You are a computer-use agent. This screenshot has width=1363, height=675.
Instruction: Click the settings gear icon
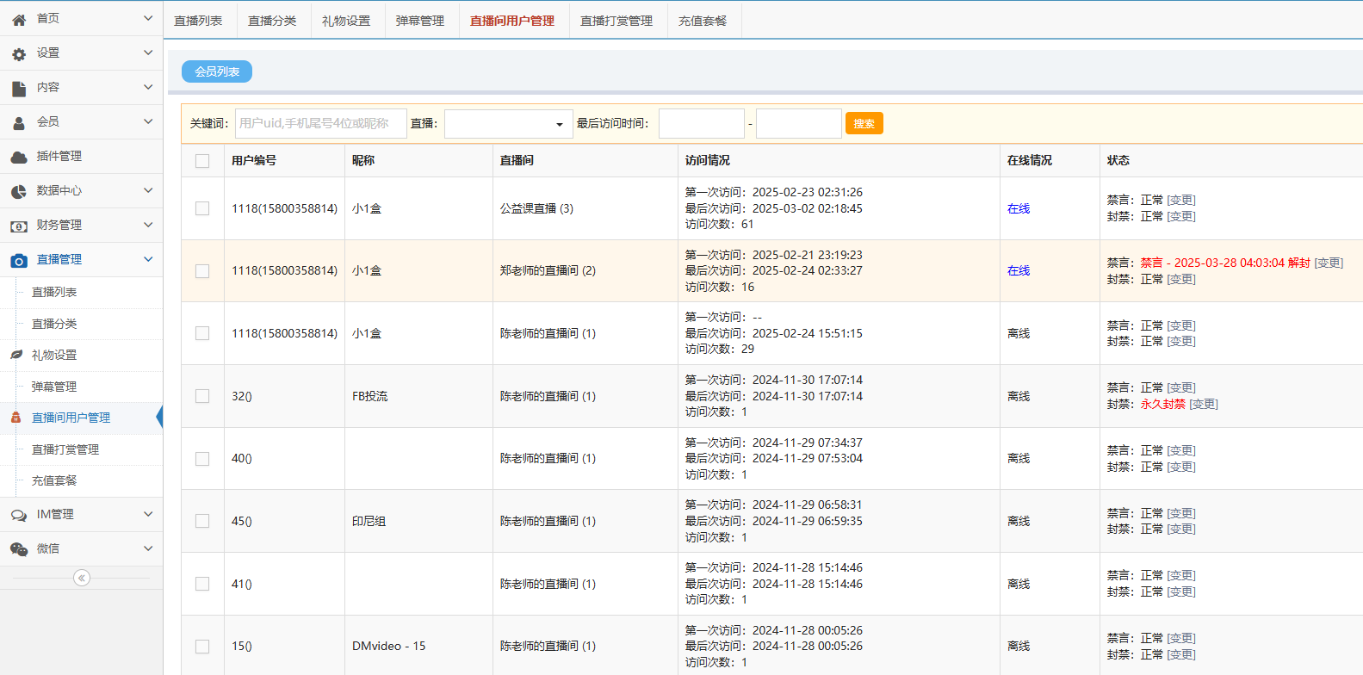19,53
